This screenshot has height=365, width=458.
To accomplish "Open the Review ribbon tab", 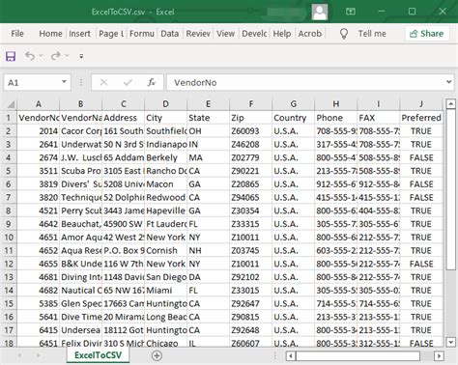I will coord(198,34).
